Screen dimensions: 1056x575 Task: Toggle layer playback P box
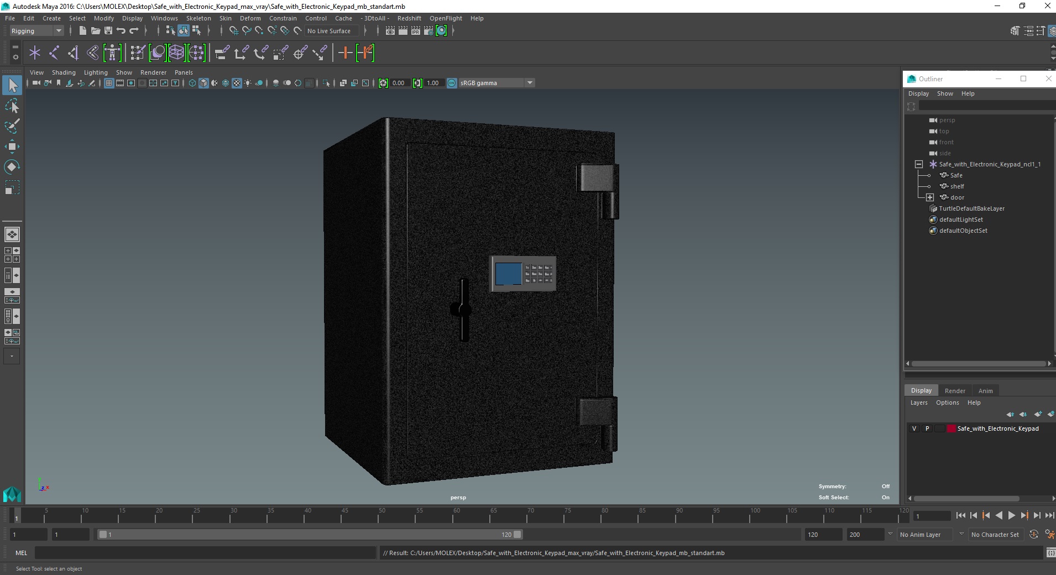tap(927, 428)
